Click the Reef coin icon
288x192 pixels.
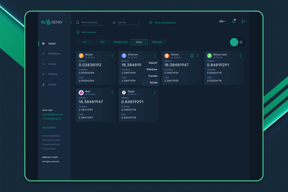[81, 92]
